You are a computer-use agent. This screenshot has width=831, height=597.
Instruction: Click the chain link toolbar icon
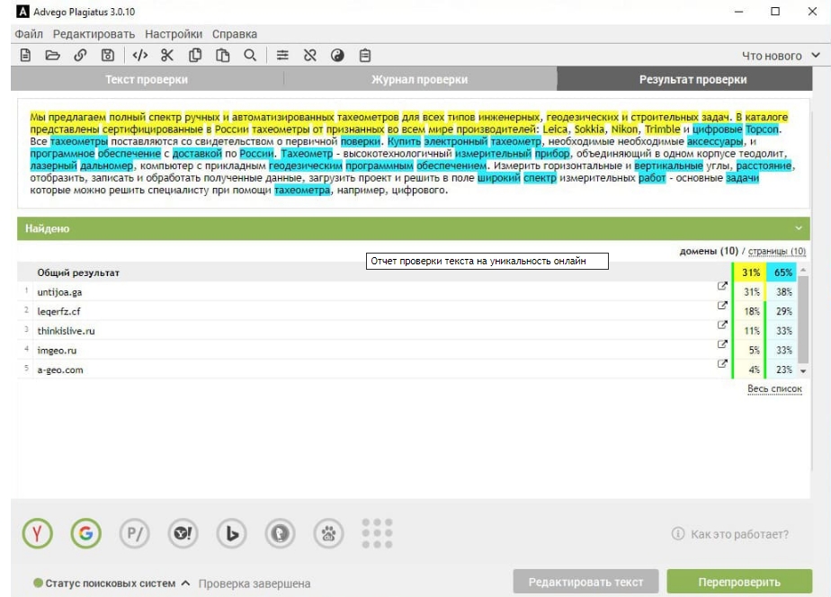pyautogui.click(x=80, y=55)
